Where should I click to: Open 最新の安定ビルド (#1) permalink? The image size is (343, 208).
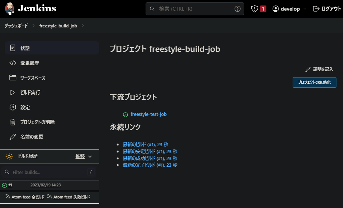click(x=150, y=151)
